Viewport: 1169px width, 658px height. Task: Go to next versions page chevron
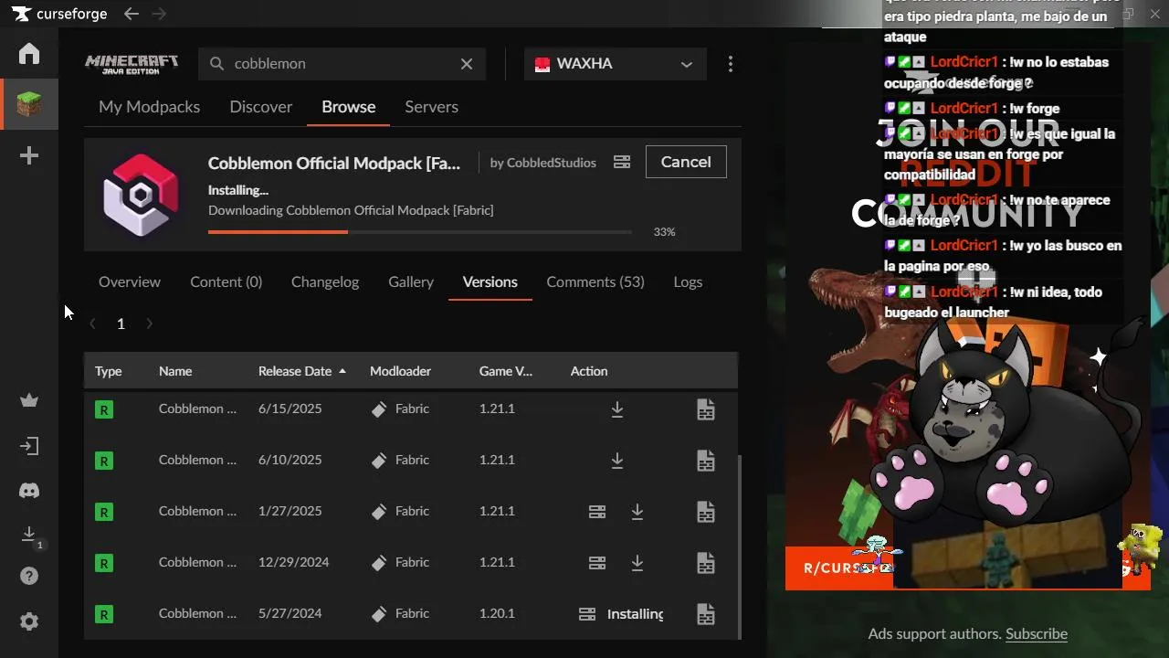[x=150, y=324]
